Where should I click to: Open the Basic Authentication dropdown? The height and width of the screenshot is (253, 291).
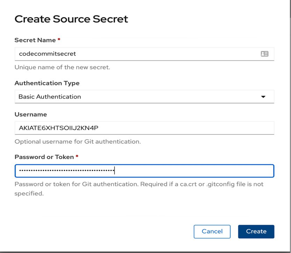(x=144, y=97)
